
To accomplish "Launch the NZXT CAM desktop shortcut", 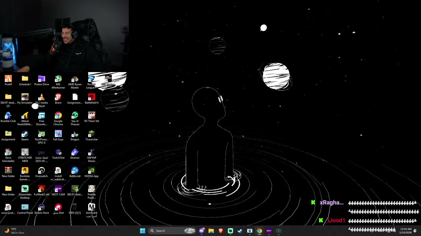I will click(x=58, y=191).
